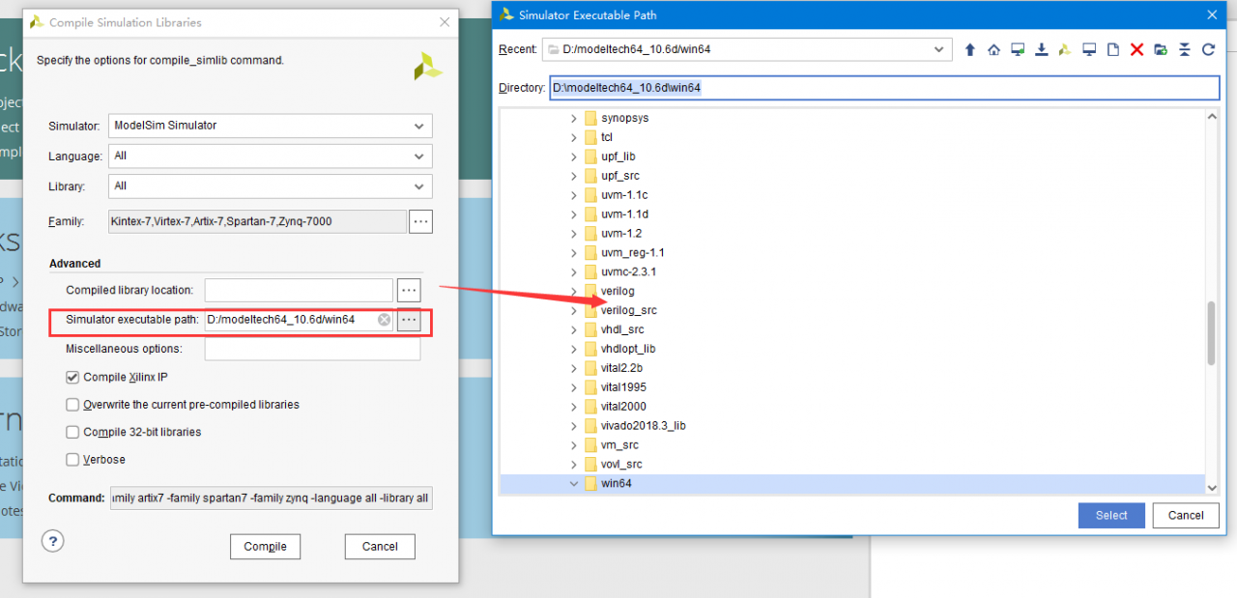Click the scroll-up arrow of folder tree
Screen dimensions: 1237x598
click(x=1212, y=117)
